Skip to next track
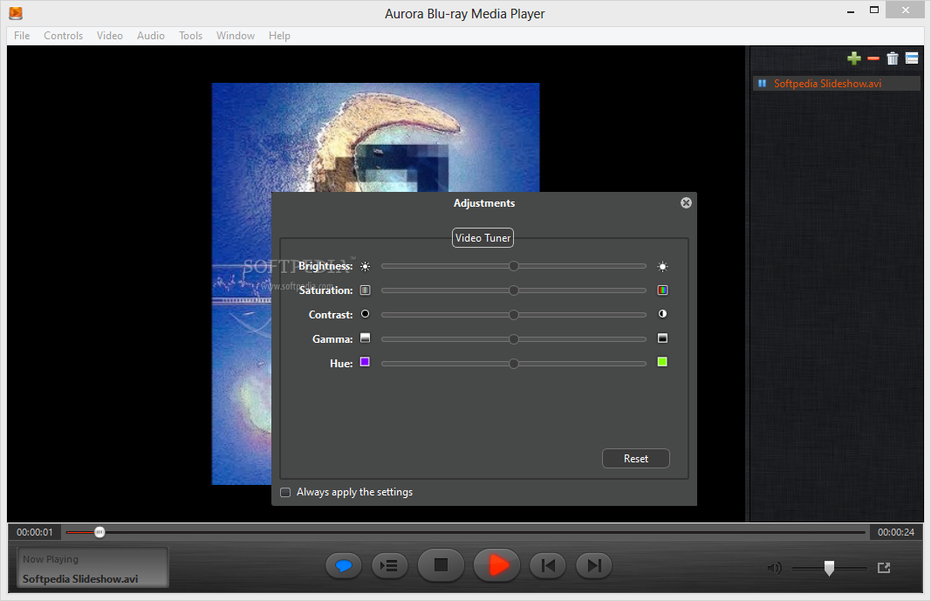 pyautogui.click(x=593, y=566)
